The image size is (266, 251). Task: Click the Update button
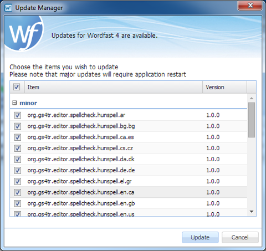200,237
